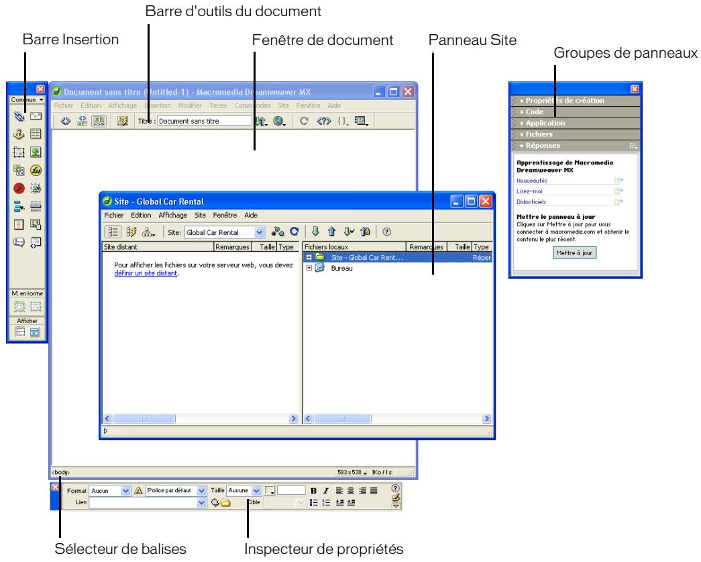701x562 pixels.
Task: Insert an Image from the Insert bar
Action: pos(36,152)
